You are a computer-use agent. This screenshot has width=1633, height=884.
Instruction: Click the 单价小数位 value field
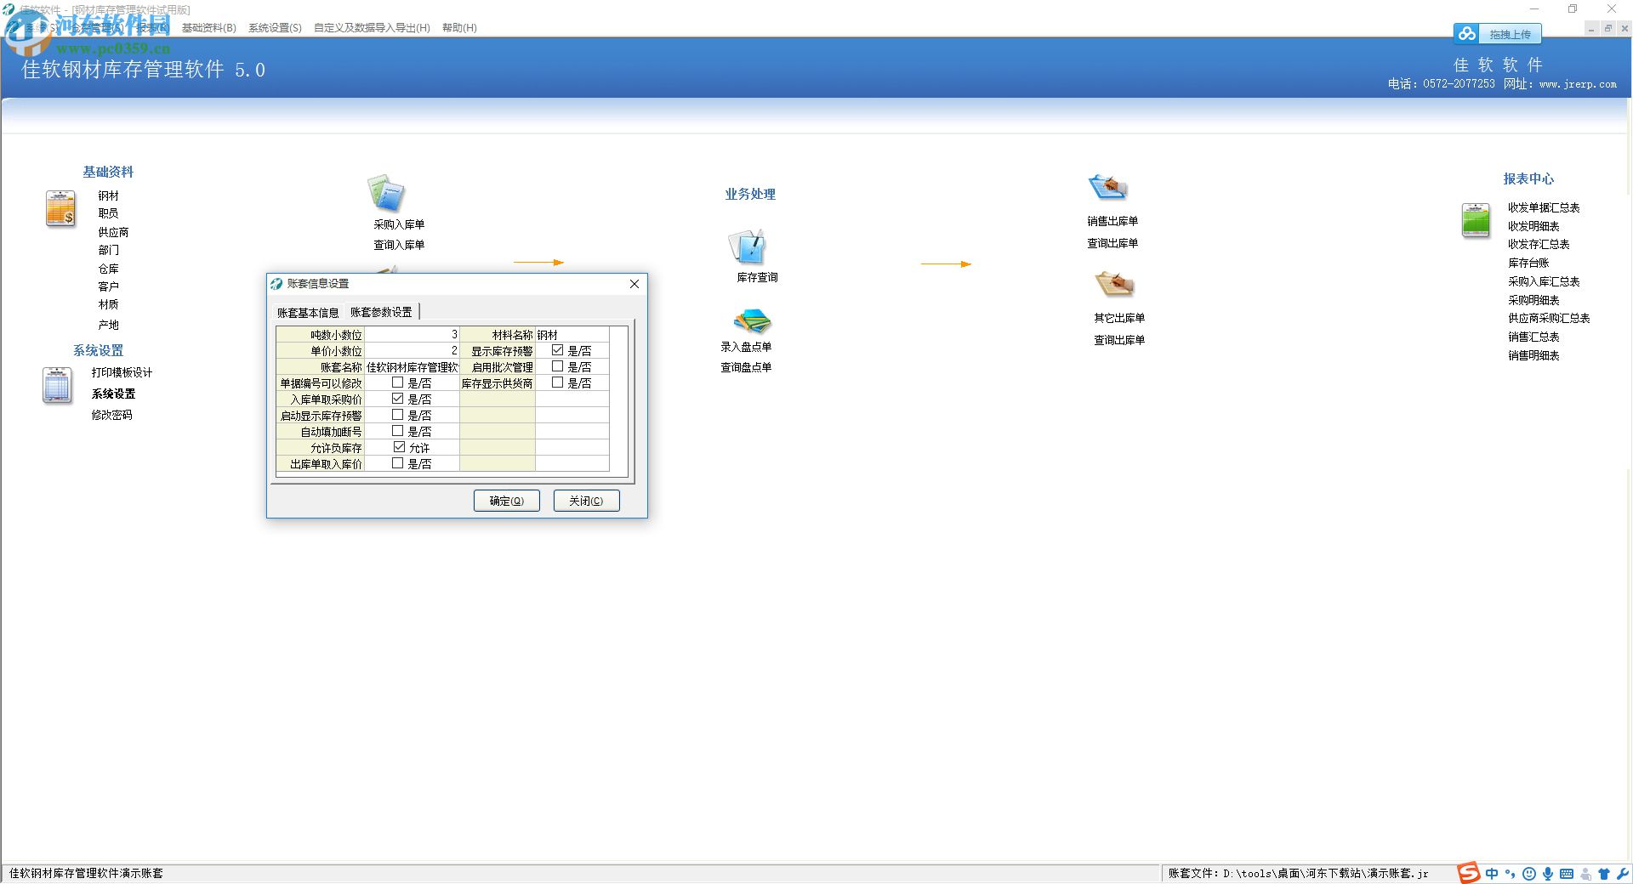click(412, 351)
